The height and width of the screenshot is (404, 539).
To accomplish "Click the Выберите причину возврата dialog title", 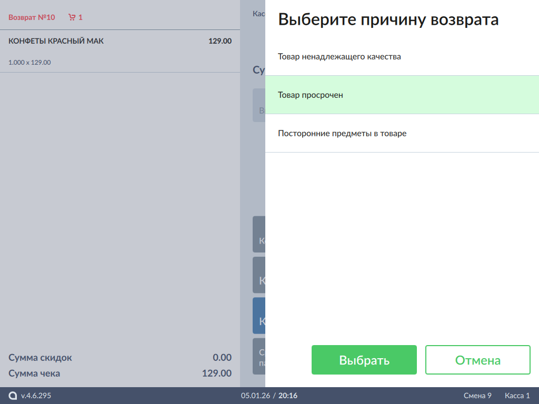I will (x=388, y=20).
